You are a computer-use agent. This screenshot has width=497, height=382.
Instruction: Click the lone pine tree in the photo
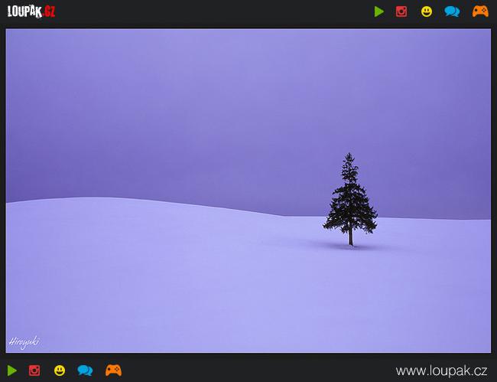pyautogui.click(x=349, y=195)
